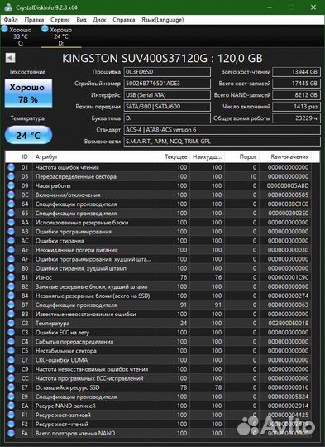This screenshot has height=447, width=325.
Task: Click the drive letter field D:
Action: pos(167,118)
